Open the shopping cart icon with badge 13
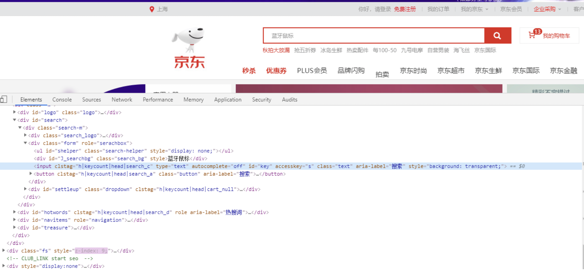Image resolution: width=584 pixels, height=275 pixels. (x=534, y=34)
